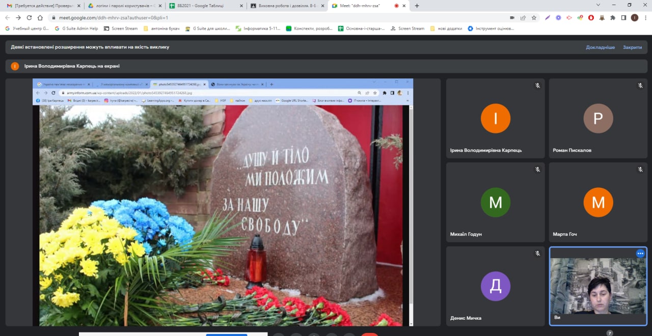The width and height of the screenshot is (652, 336).
Task: Open the three-dot options on your Ви tile
Action: tap(640, 253)
